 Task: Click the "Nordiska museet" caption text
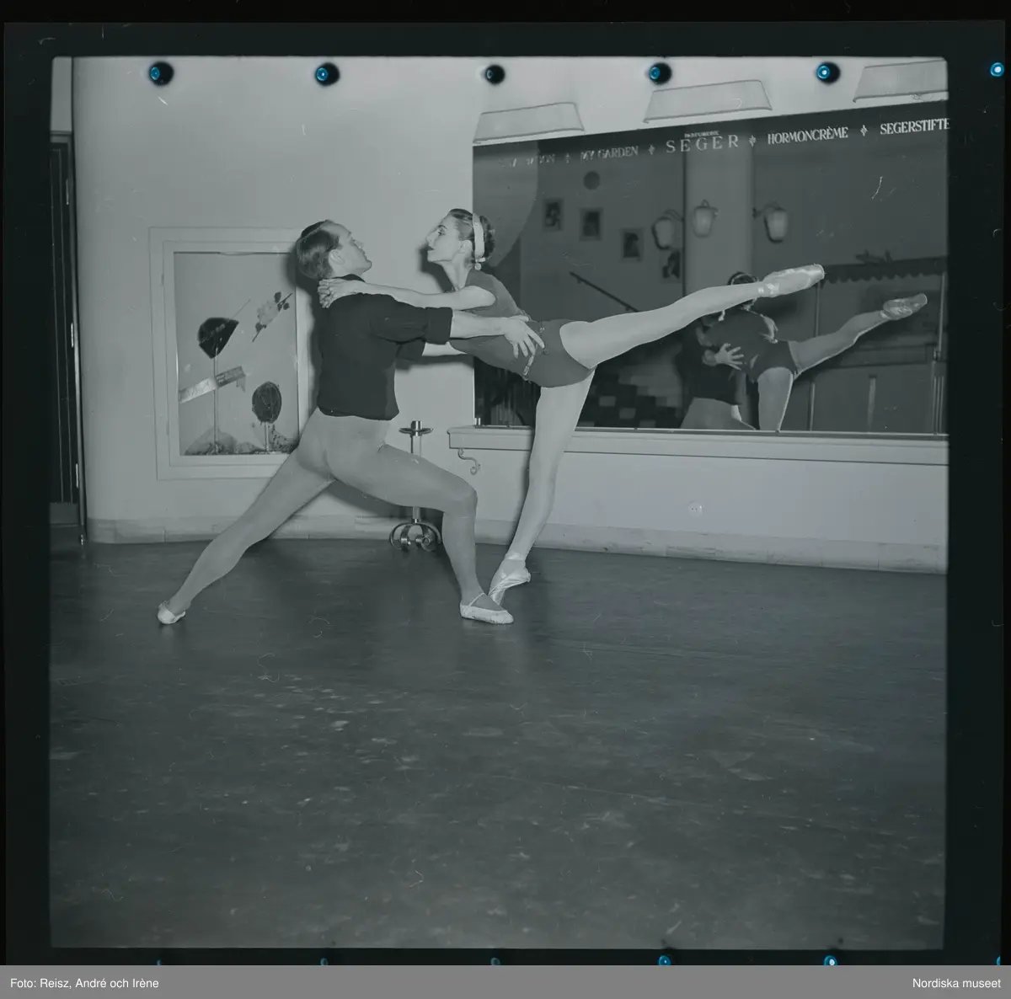coord(956,983)
